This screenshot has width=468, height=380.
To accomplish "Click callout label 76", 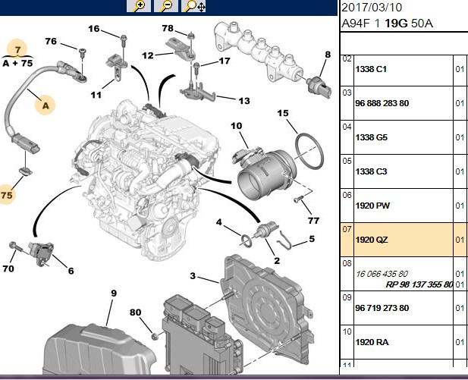I will 51,41.
